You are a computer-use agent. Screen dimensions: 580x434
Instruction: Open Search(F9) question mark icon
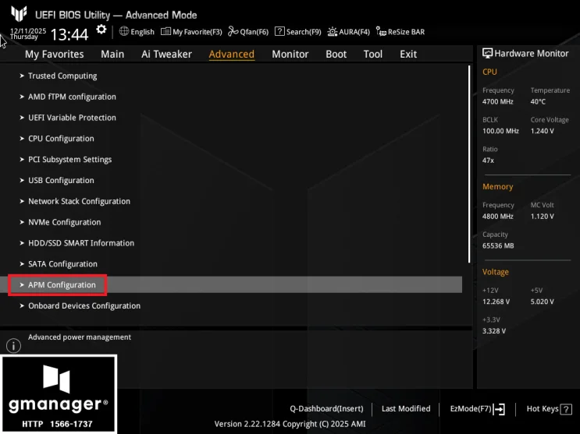click(279, 31)
